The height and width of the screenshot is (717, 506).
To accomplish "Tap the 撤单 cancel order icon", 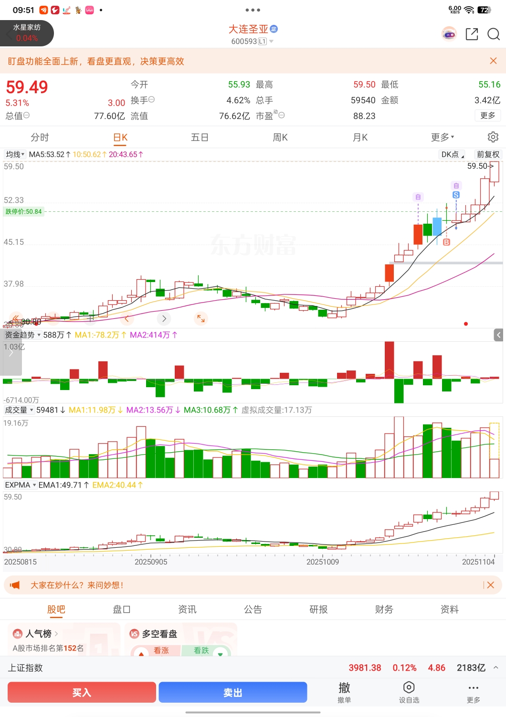I will tap(344, 692).
